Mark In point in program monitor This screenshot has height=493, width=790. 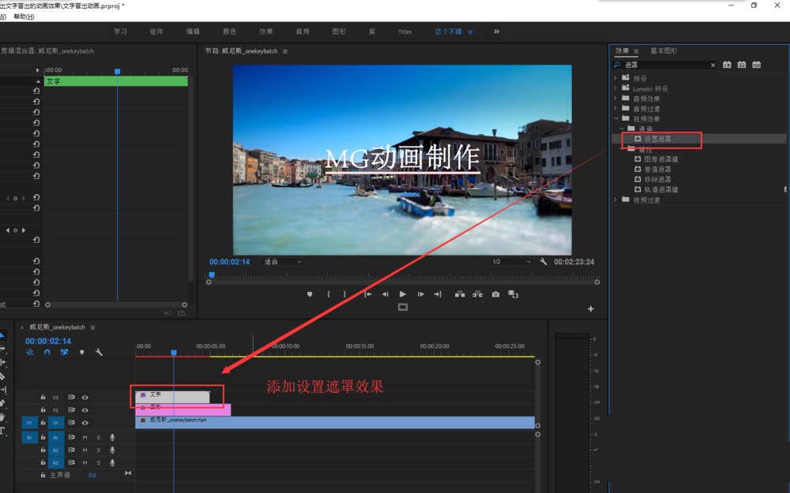[328, 294]
